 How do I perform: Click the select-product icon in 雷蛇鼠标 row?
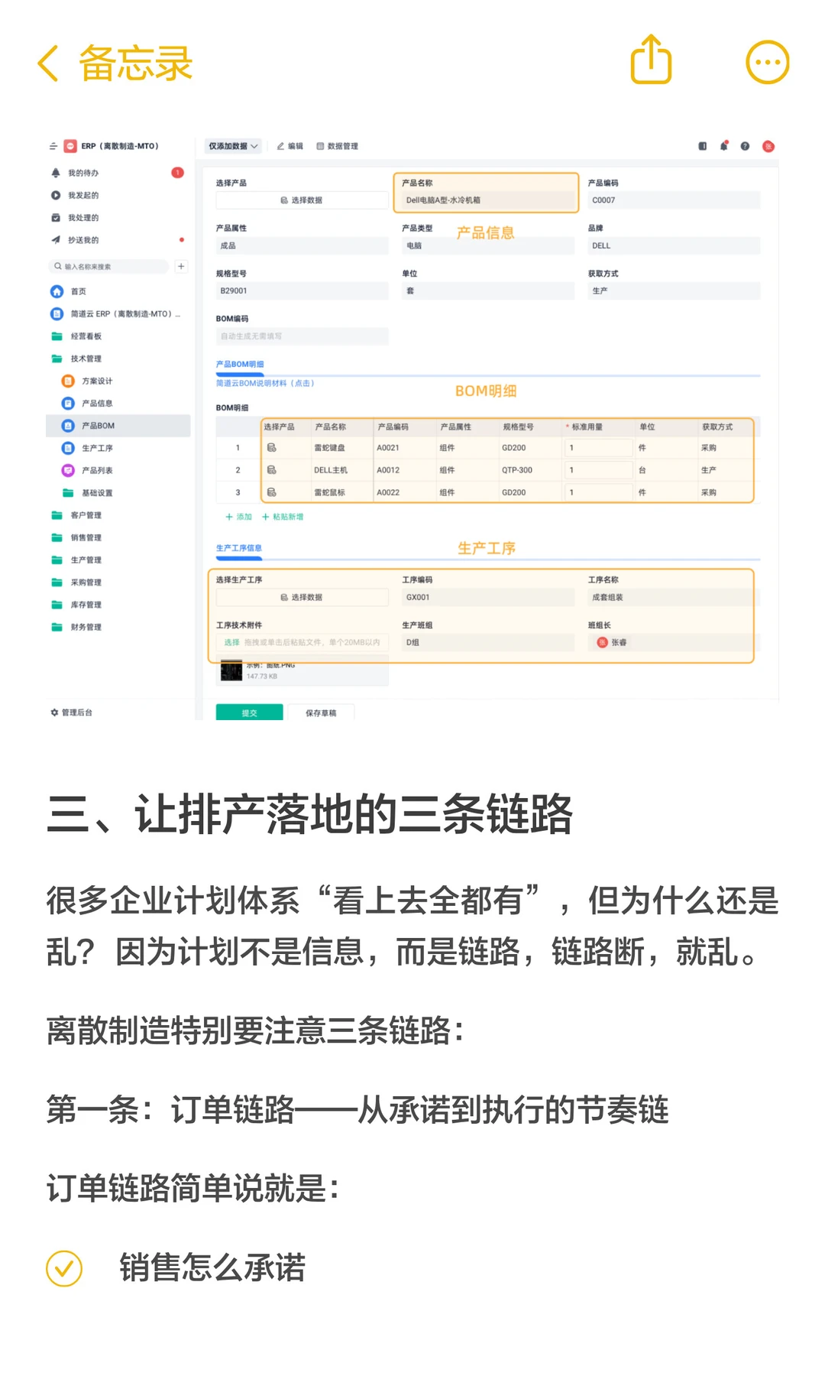tap(271, 492)
